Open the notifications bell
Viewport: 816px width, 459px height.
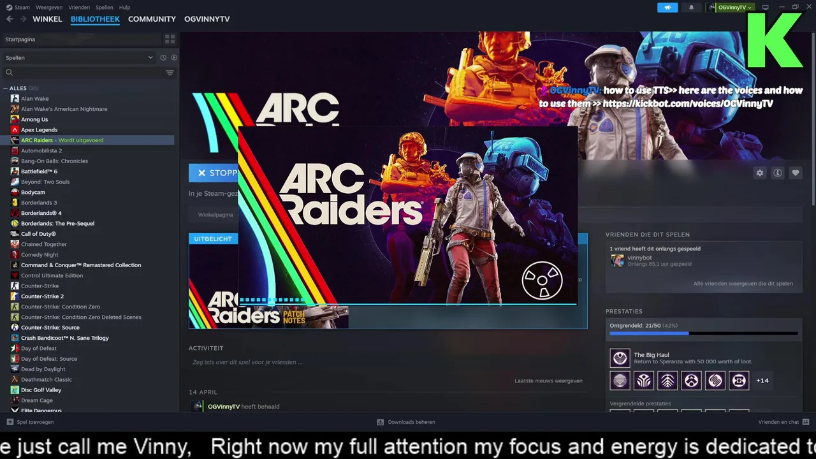(x=691, y=8)
